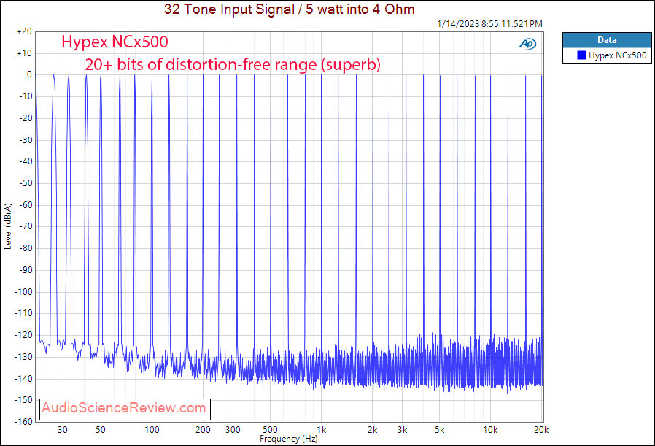The width and height of the screenshot is (655, 446).
Task: Click the Data legend header
Action: tap(607, 40)
